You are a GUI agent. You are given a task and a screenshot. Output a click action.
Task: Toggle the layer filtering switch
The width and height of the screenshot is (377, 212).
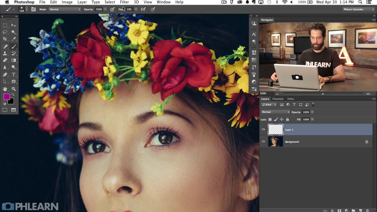[x=313, y=105]
